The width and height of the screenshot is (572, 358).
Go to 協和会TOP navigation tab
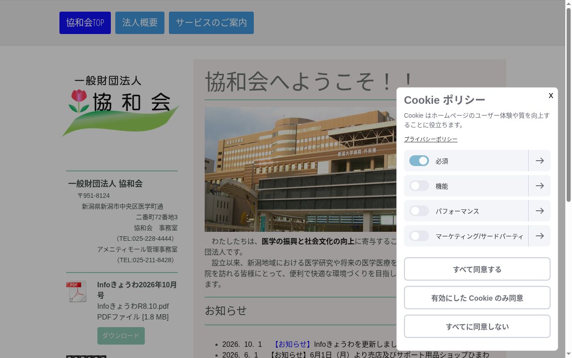point(85,23)
